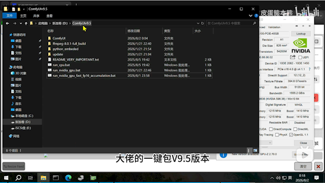Click the Lookup button in GPU-Z
Screen dimensions: 325x183
pyautogui.click(x=301, y=34)
